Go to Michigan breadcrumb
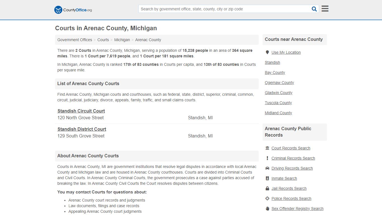Viewport: 382px width, 215px height. coord(122,40)
